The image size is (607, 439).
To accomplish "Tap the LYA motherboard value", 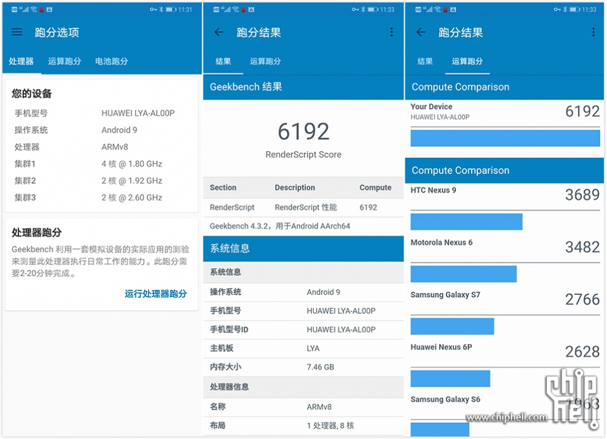I will click(x=313, y=349).
